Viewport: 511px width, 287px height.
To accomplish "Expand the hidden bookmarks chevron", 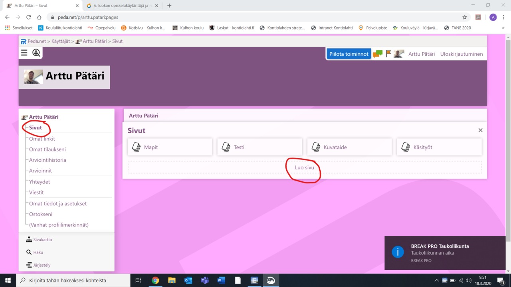I will pyautogui.click(x=503, y=28).
